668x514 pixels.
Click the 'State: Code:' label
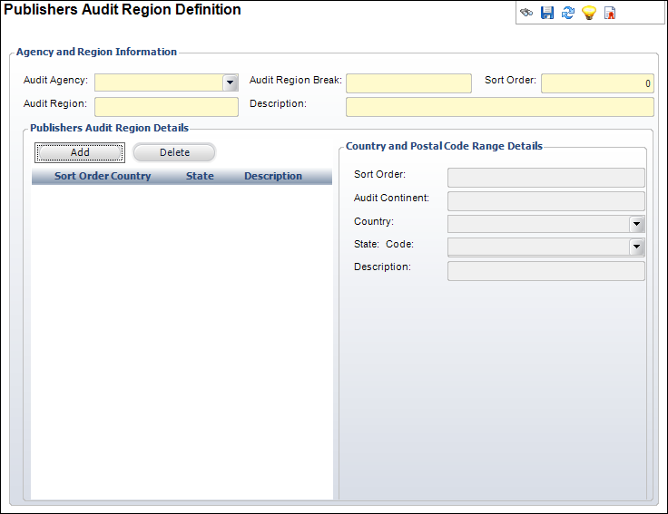[384, 244]
